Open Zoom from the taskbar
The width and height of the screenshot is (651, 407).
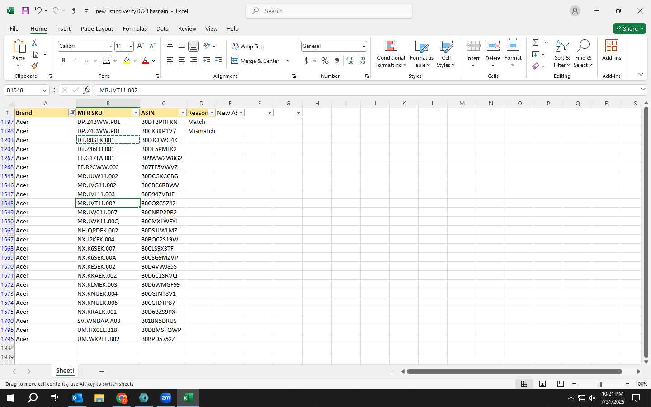coord(166,398)
